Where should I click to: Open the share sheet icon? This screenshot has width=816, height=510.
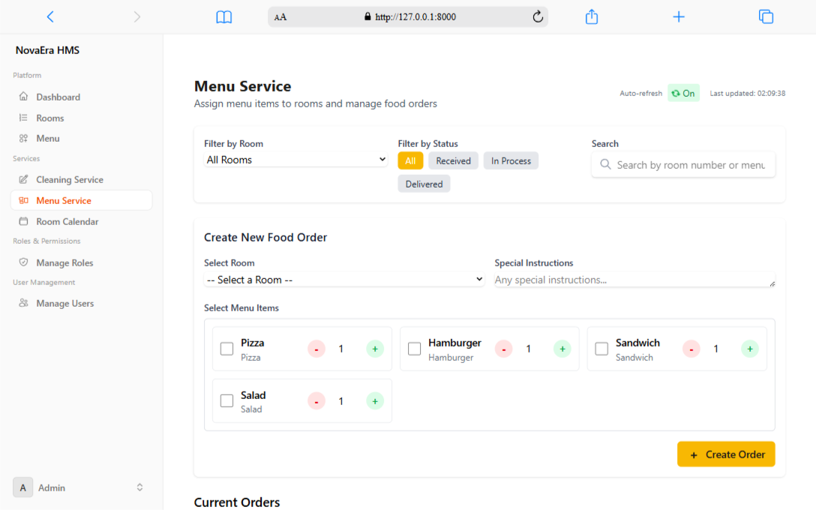[592, 16]
